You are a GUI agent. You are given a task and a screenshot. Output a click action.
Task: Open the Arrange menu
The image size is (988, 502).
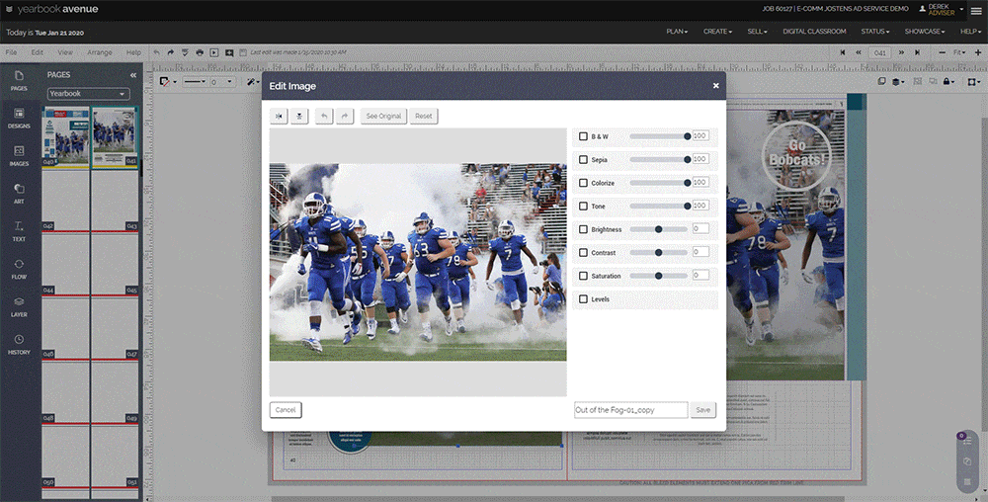100,53
